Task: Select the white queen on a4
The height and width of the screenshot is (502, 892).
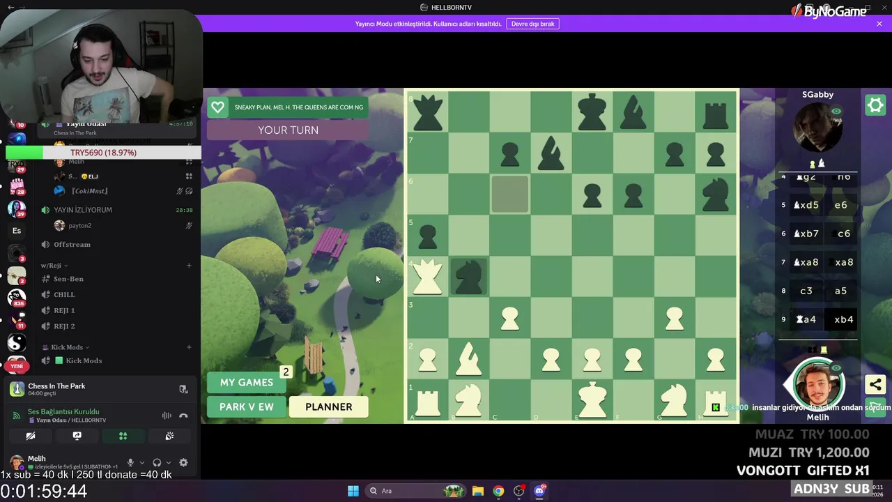Action: coord(428,275)
